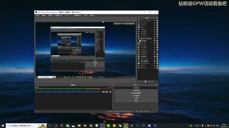Float the Controls dock panel

tap(157, 85)
